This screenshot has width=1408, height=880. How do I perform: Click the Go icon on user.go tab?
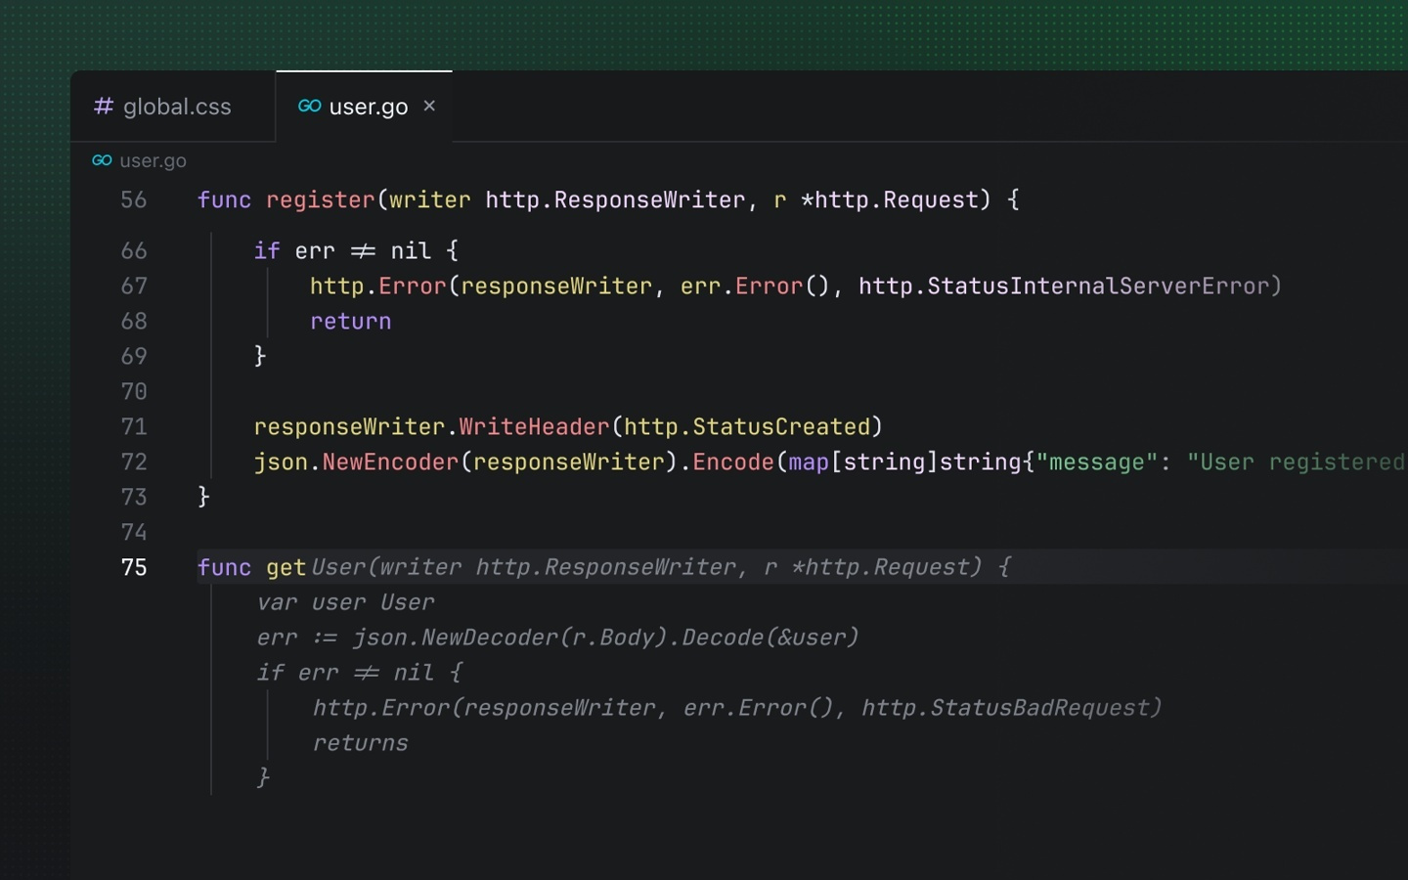pyautogui.click(x=309, y=106)
